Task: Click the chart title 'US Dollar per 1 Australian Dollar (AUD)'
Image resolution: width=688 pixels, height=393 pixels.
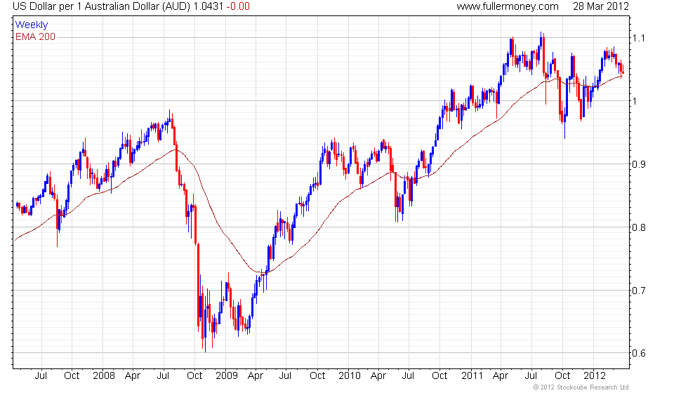Action: (102, 6)
